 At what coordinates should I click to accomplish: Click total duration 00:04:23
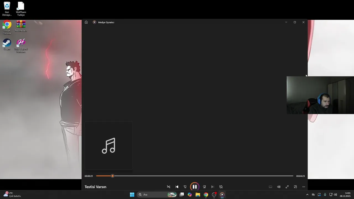pyautogui.click(x=300, y=176)
